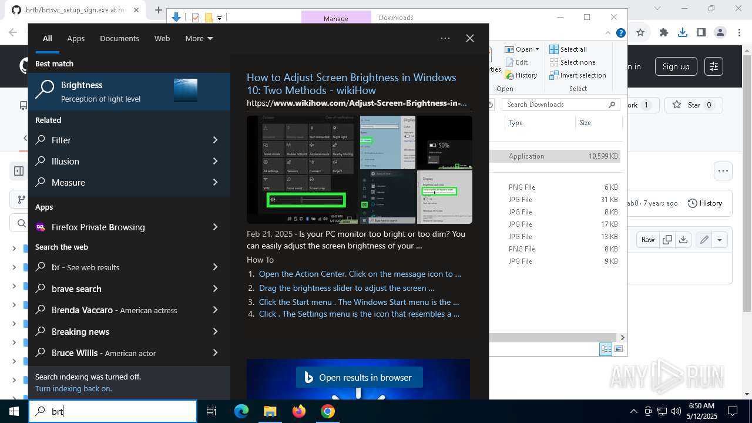
Task: Click the edit pencil icon on GitHub
Action: pos(704,240)
